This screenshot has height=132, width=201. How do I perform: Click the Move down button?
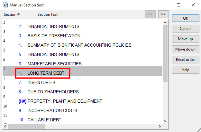point(186,49)
